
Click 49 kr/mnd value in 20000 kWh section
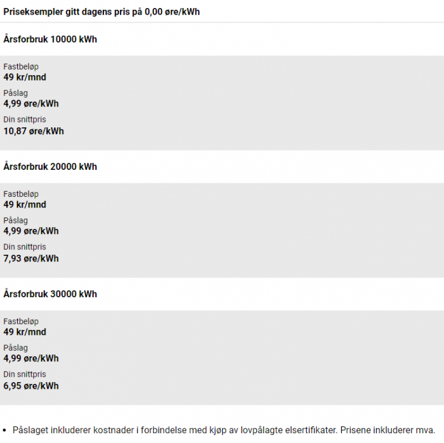(x=25, y=204)
